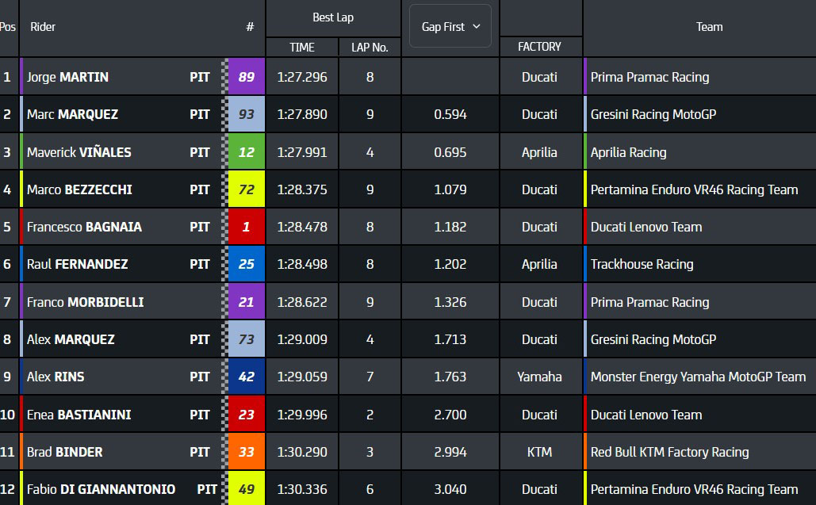Viewport: 816px width, 505px height.
Task: Sort by the Rider column header
Action: coord(43,27)
